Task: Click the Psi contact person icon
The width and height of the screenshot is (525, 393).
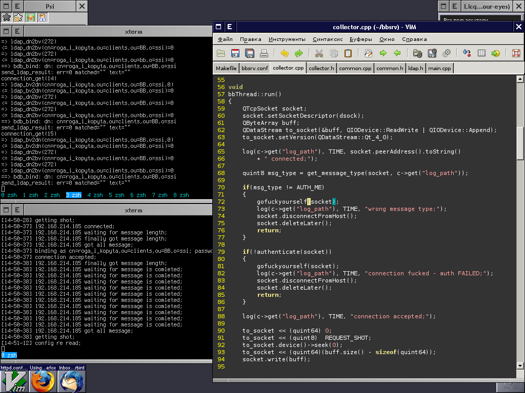Action: 43,17
